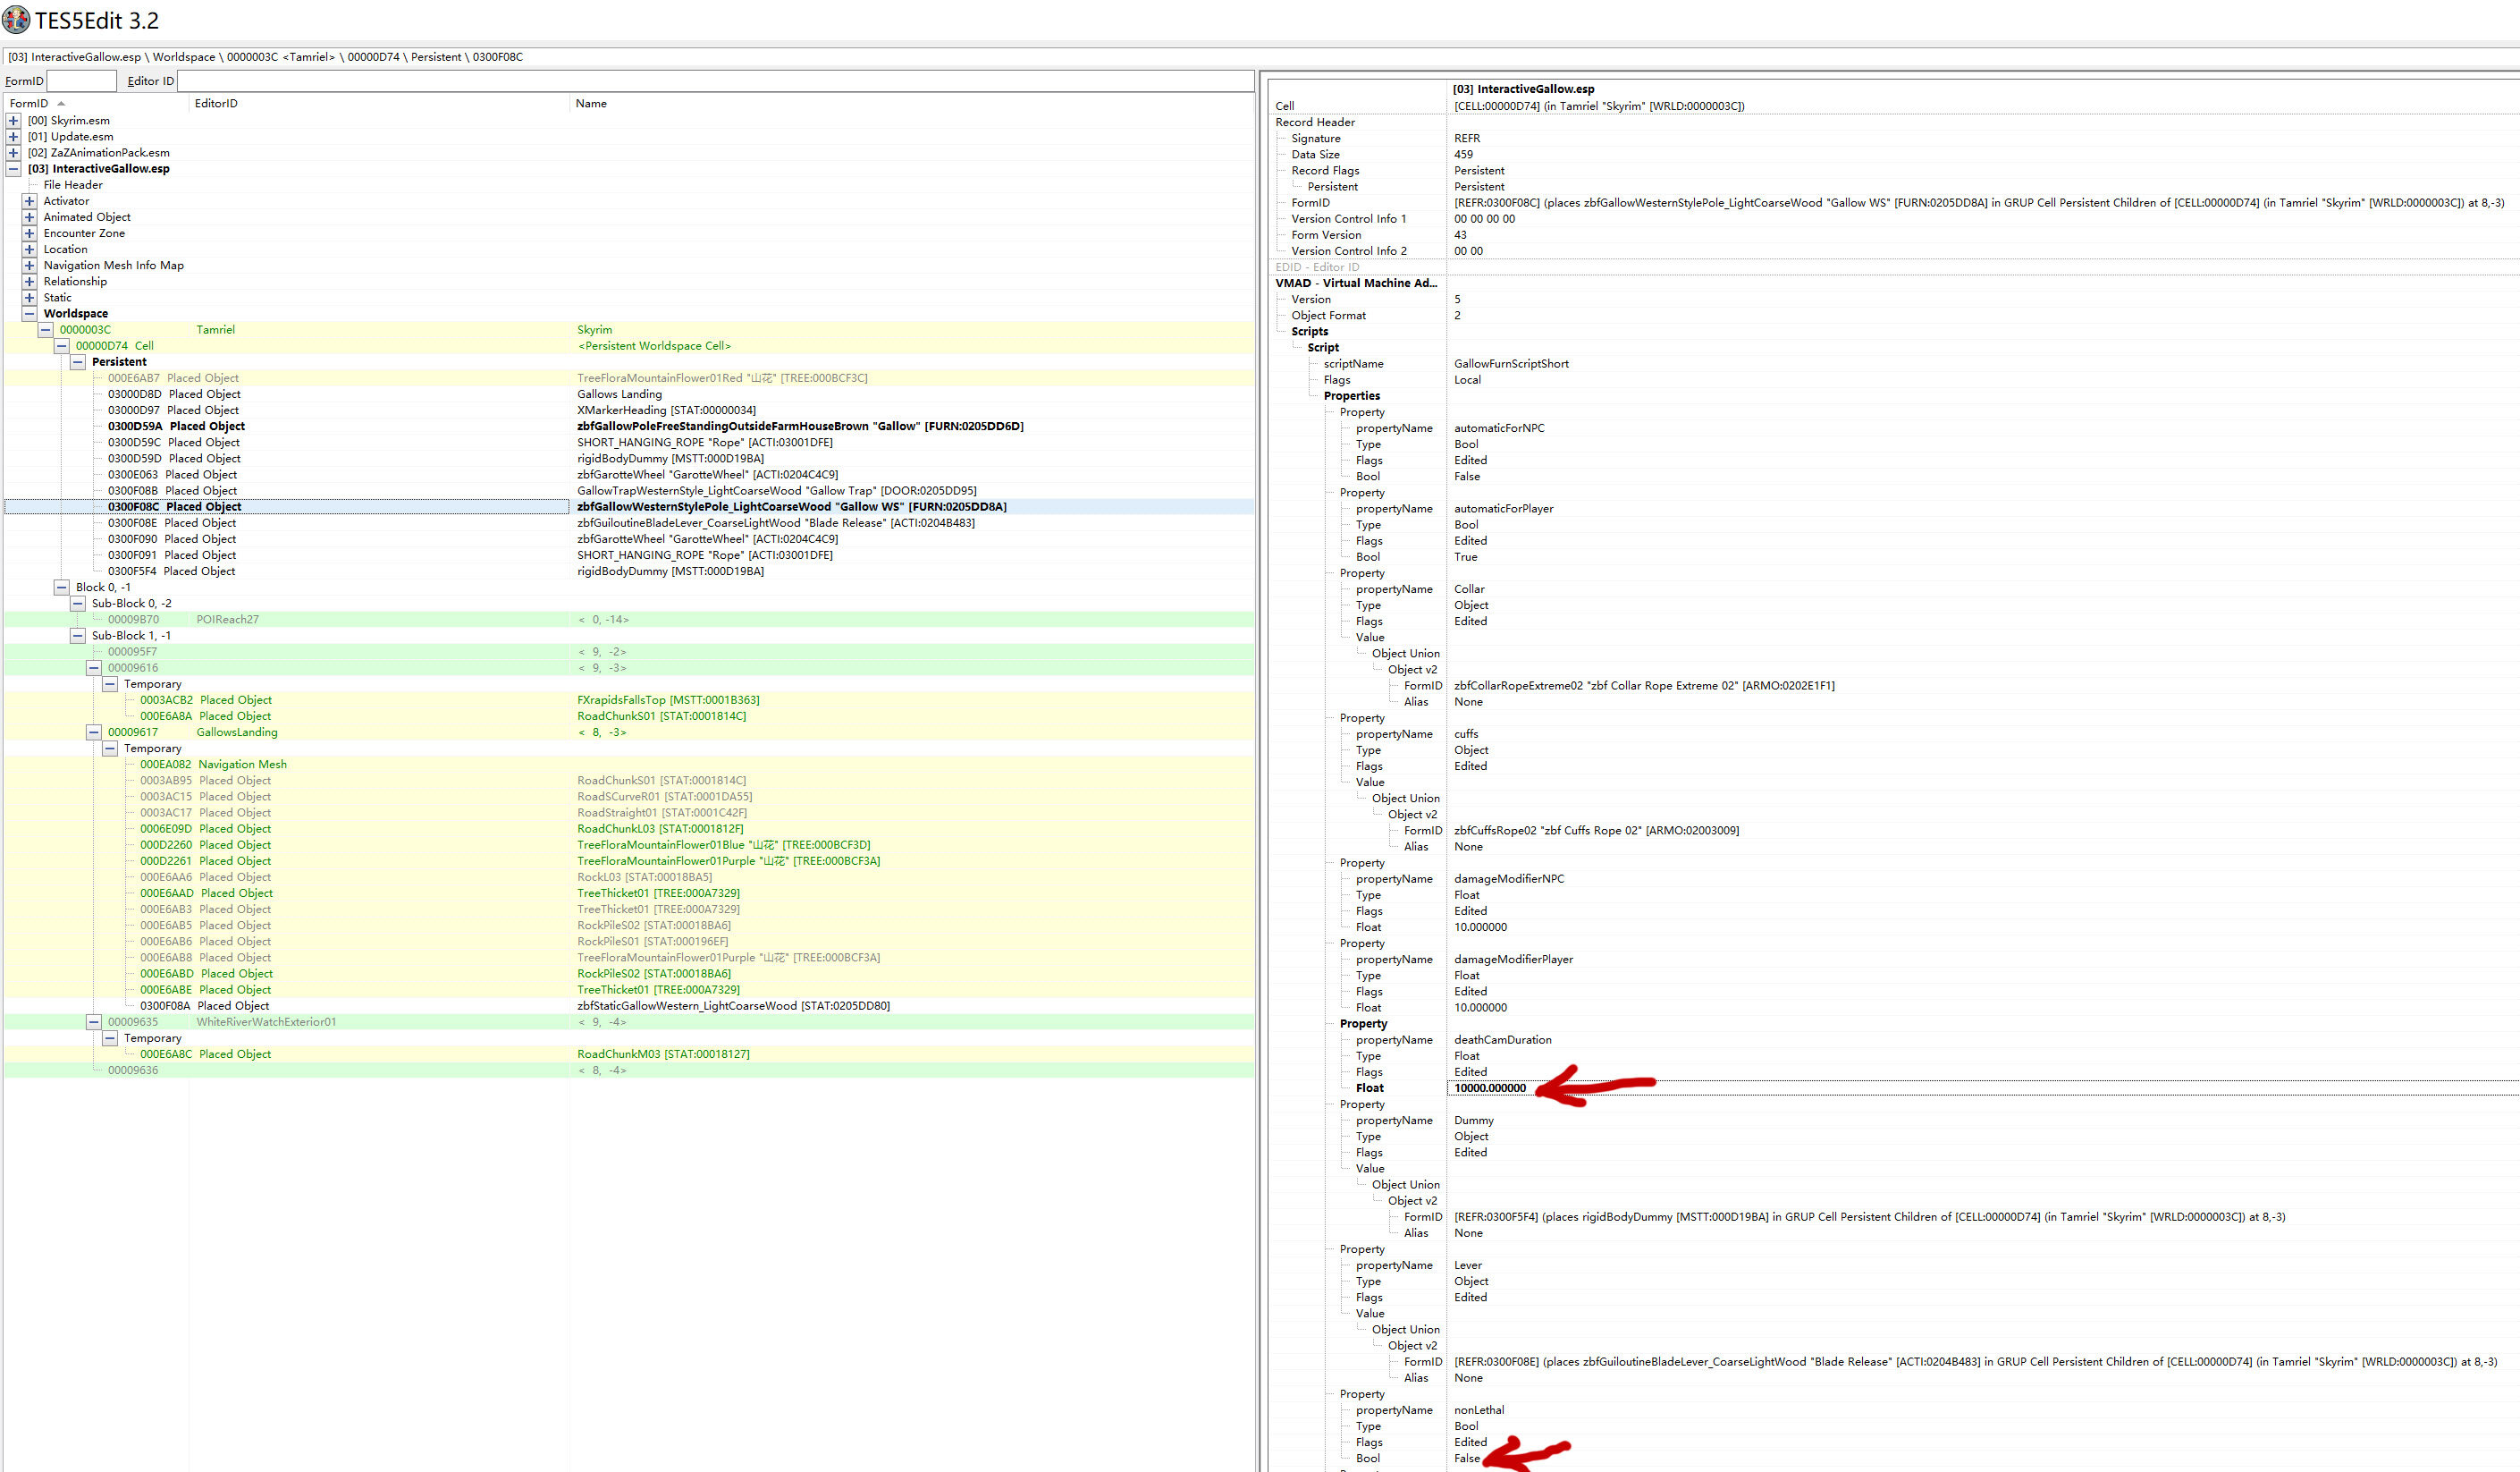Select record 0003ACB2 FXrapidsFallsTop
2520x1472 pixels.
pos(629,700)
